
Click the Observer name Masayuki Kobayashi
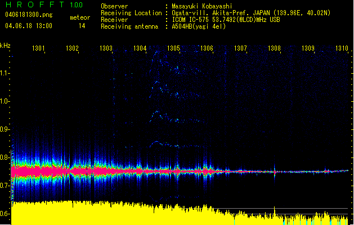coord(202,6)
